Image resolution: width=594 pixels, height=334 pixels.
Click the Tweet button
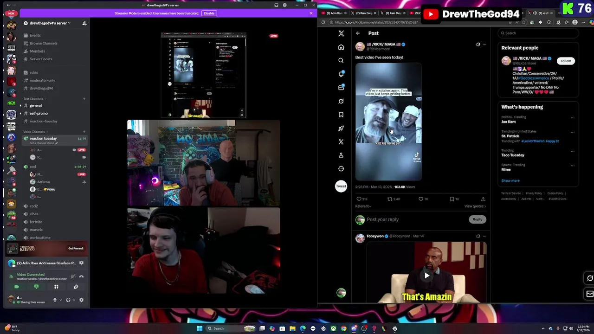(341, 186)
